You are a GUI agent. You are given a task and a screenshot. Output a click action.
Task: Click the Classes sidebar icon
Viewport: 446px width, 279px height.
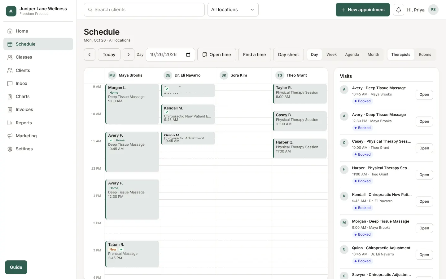click(10, 57)
